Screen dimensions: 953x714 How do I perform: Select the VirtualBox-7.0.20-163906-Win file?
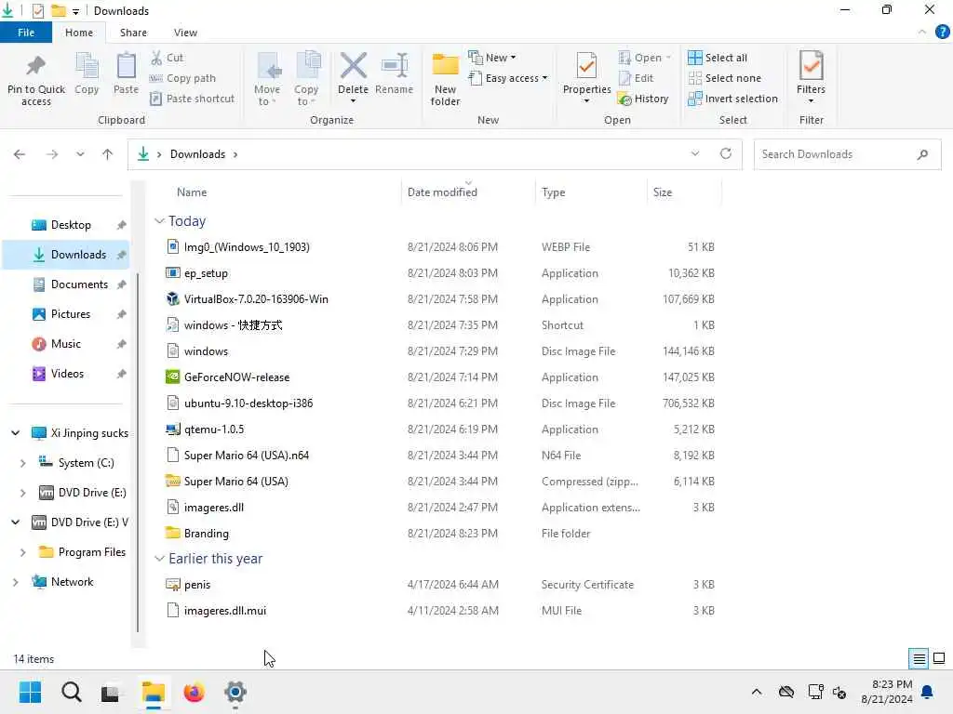tap(256, 298)
